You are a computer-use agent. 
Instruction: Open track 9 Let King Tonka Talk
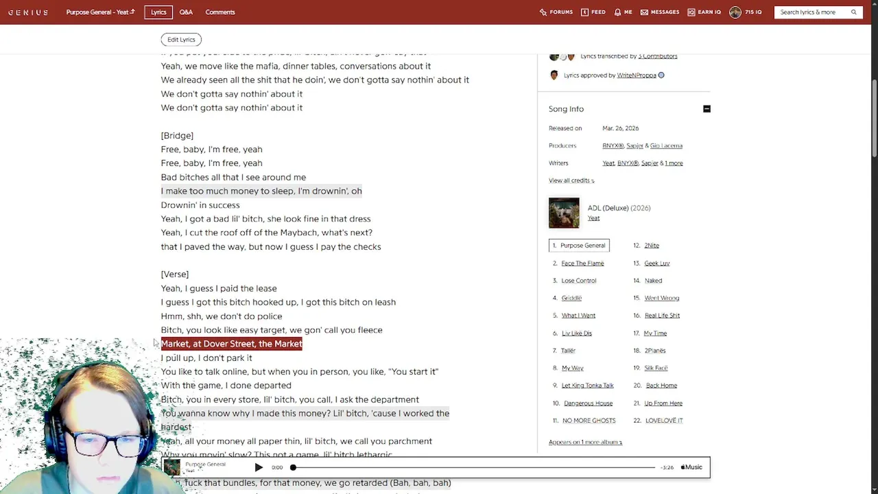click(x=587, y=386)
